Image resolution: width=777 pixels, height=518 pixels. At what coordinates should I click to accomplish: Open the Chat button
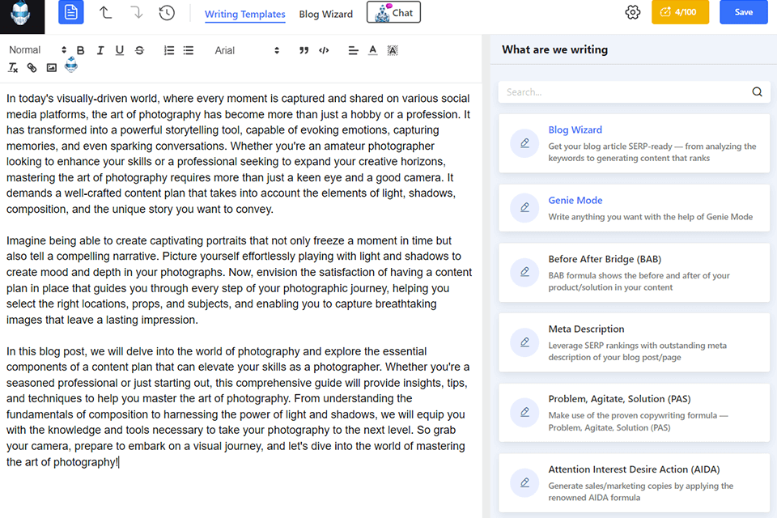(393, 13)
